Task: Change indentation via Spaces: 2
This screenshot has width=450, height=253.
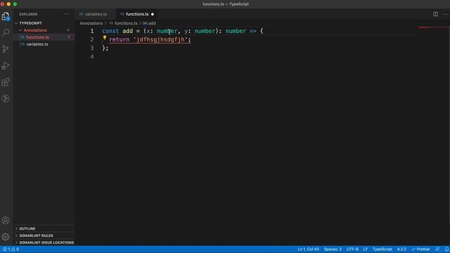Action: coord(333,249)
